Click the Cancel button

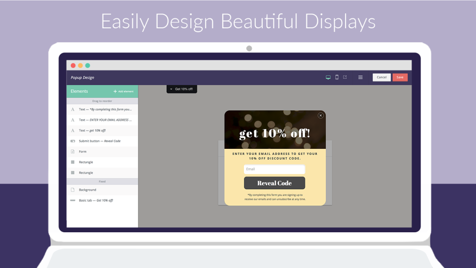(x=382, y=77)
